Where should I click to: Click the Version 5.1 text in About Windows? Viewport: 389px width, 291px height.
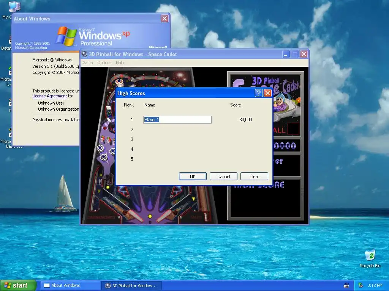click(x=56, y=66)
